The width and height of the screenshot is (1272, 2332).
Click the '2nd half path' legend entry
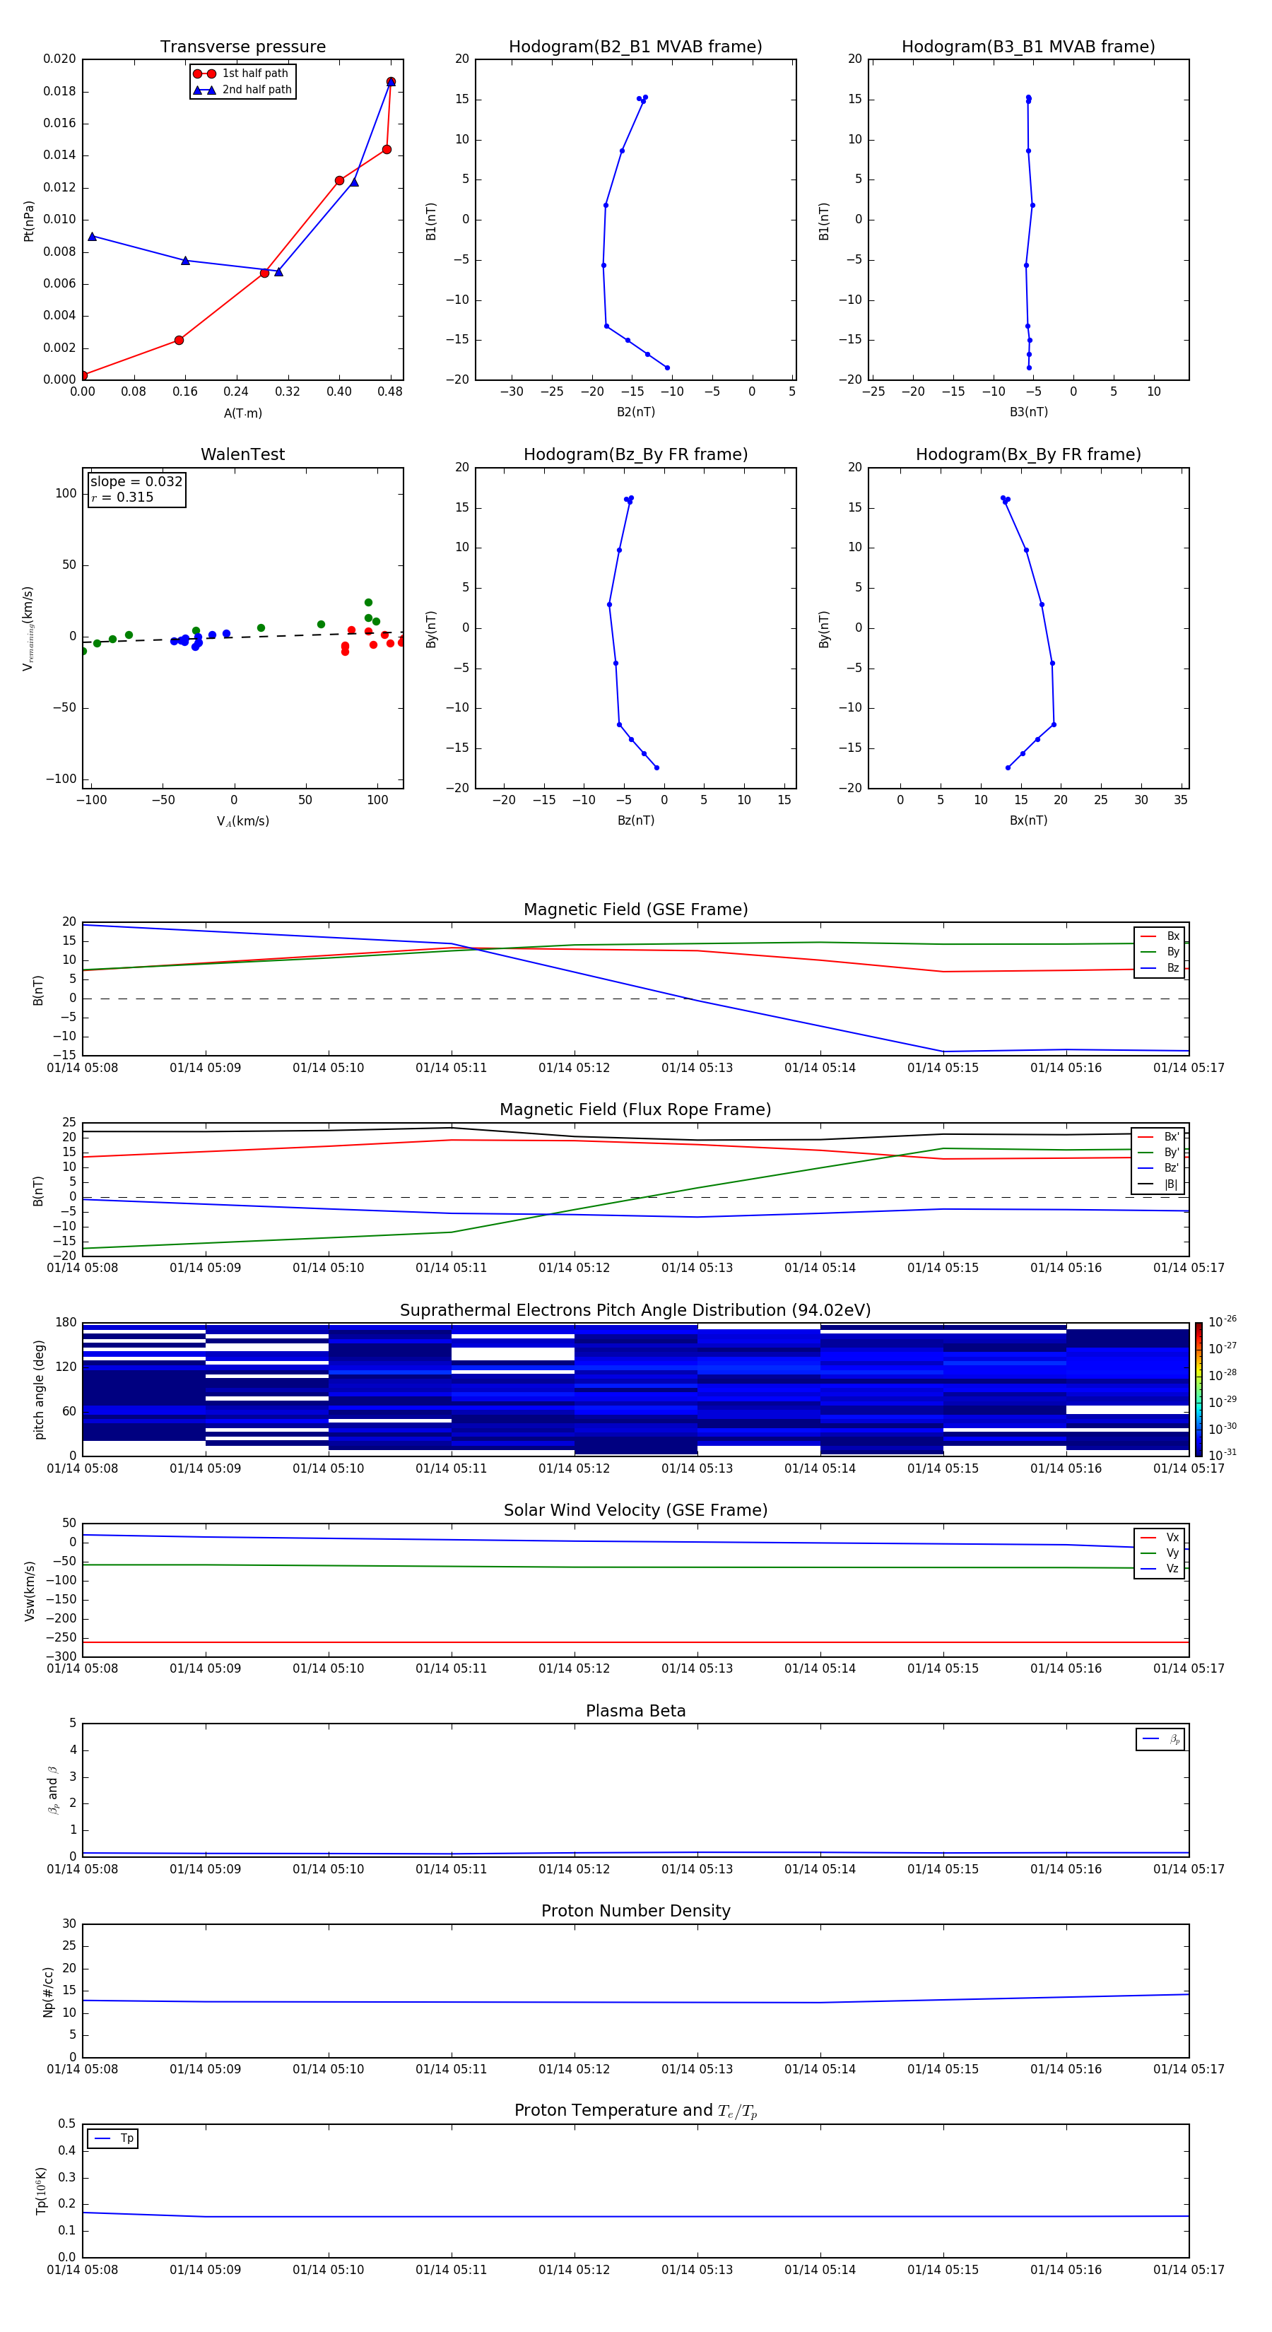[242, 90]
